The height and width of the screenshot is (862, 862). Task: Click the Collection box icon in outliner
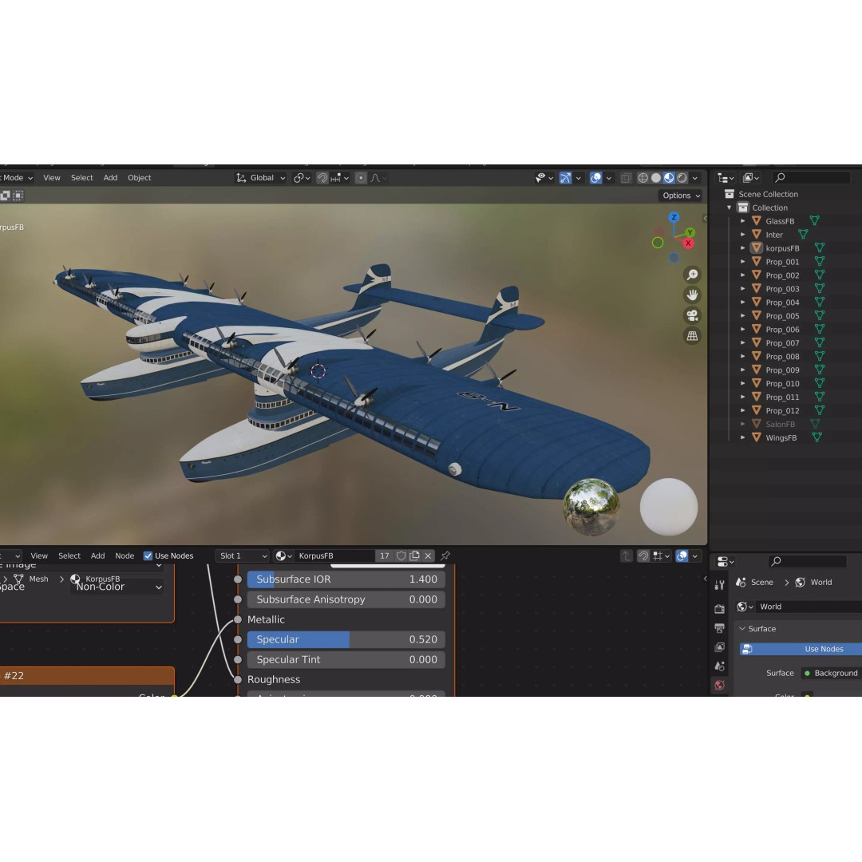(x=743, y=208)
